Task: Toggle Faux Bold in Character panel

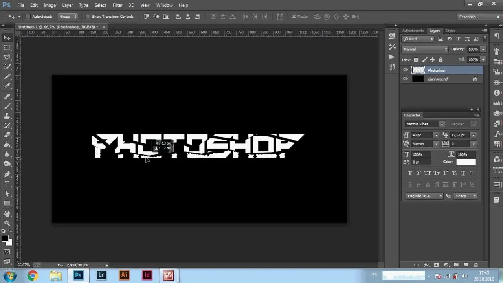Action: 410,173
